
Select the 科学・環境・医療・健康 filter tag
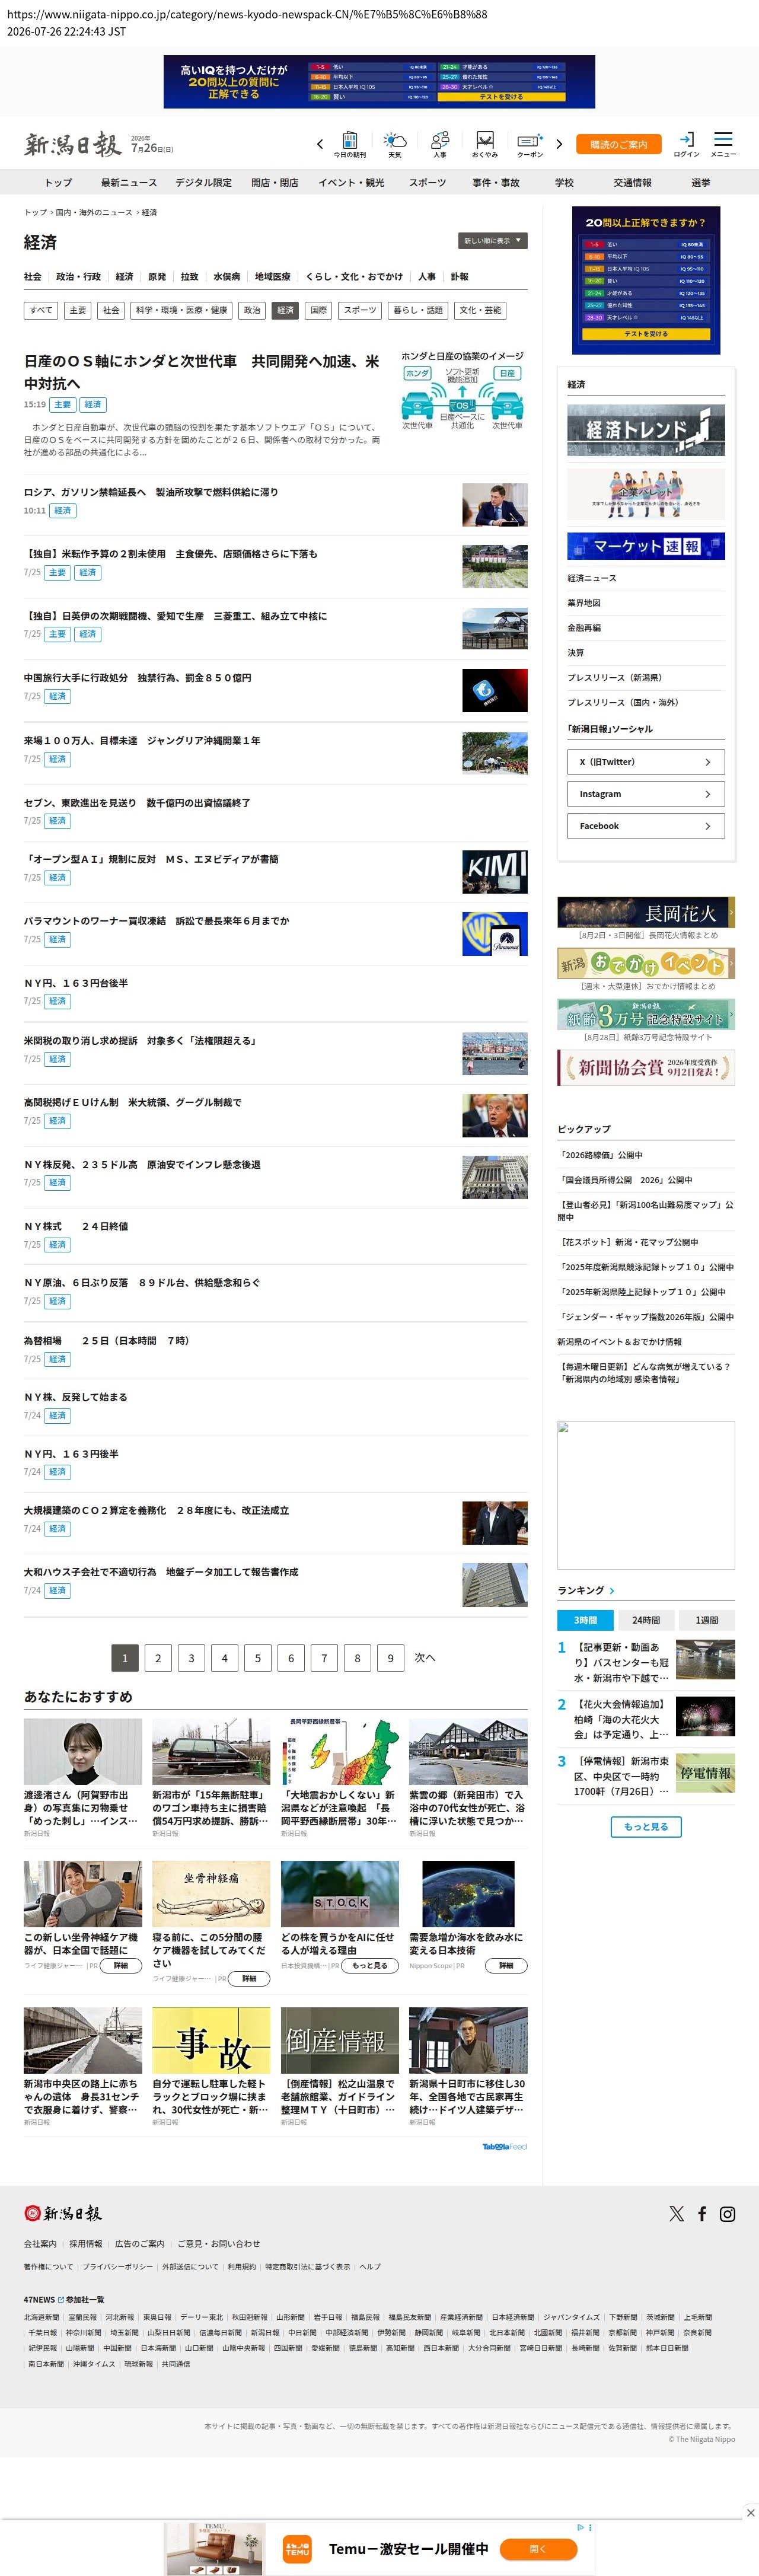[182, 310]
